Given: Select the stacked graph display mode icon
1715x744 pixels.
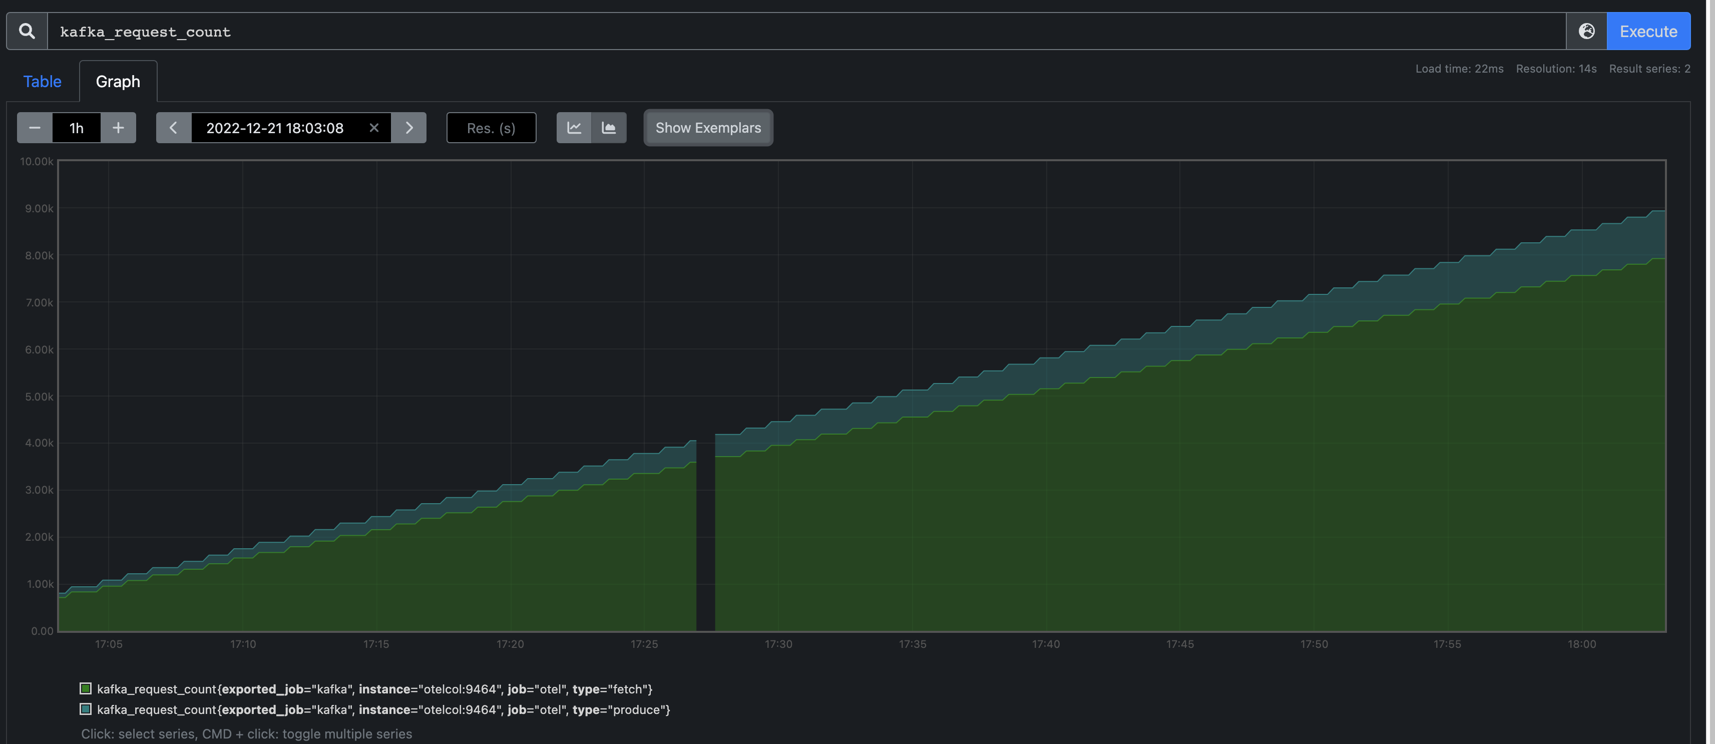Looking at the screenshot, I should (609, 127).
